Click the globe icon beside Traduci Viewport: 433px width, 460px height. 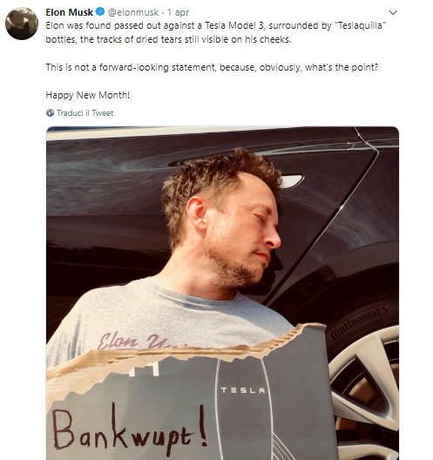[51, 113]
